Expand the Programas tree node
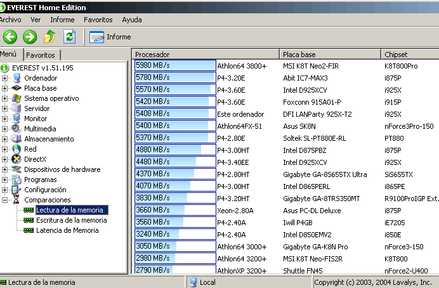 (x=4, y=180)
